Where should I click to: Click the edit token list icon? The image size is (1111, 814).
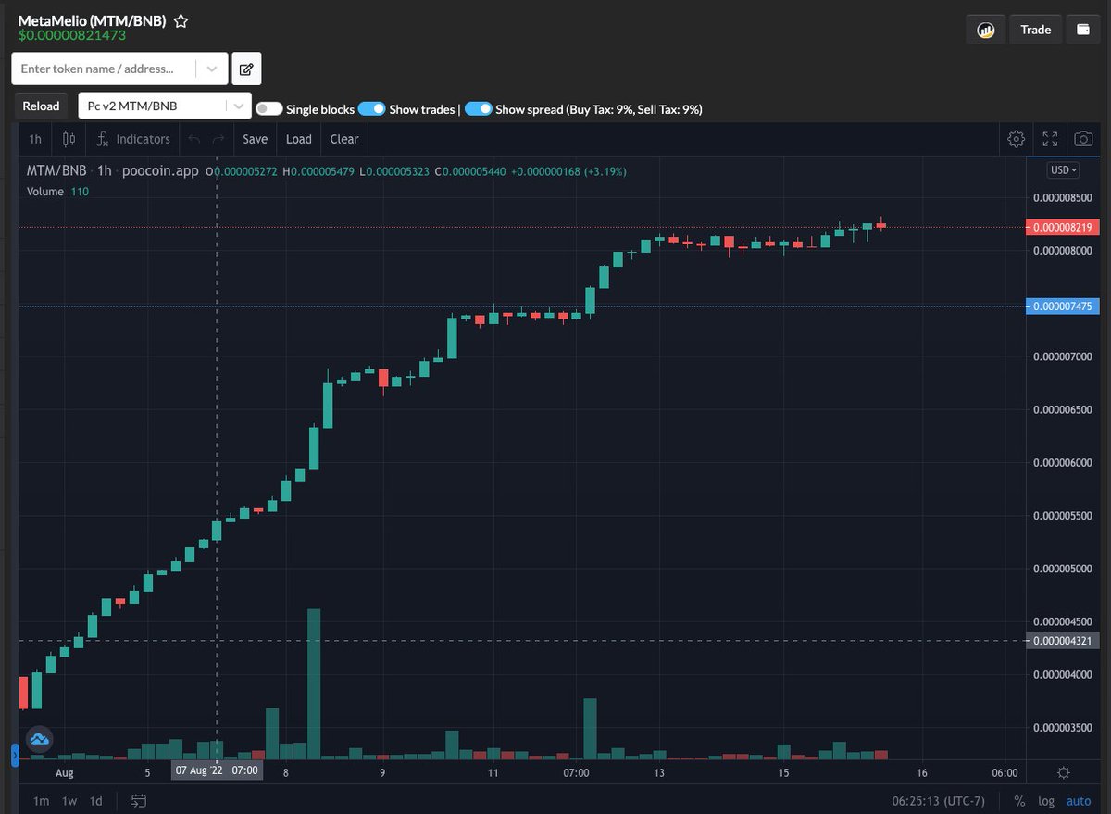tap(246, 69)
